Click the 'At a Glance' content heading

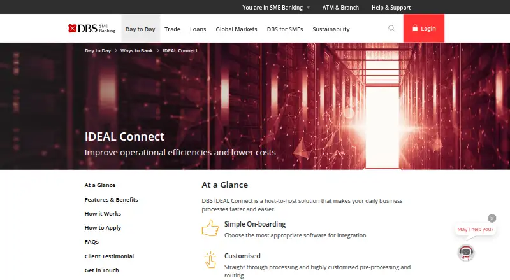[224, 185]
